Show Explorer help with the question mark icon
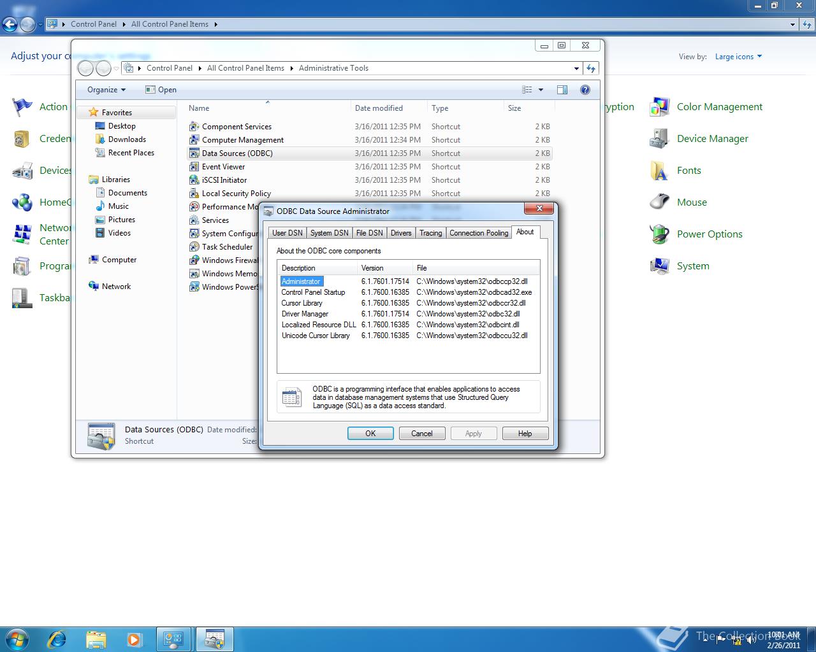Image resolution: width=816 pixels, height=652 pixels. (585, 89)
